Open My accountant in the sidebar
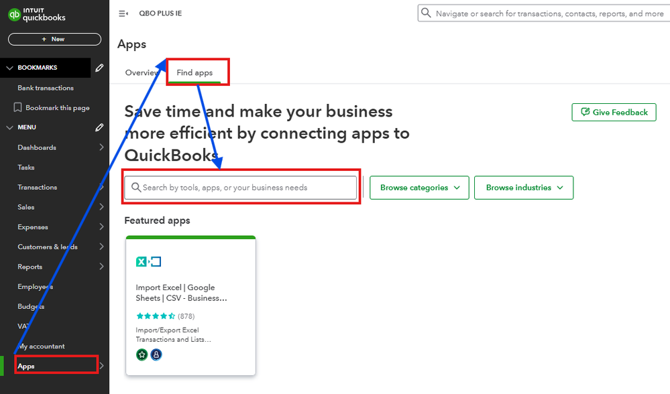This screenshot has width=670, height=394. point(42,346)
